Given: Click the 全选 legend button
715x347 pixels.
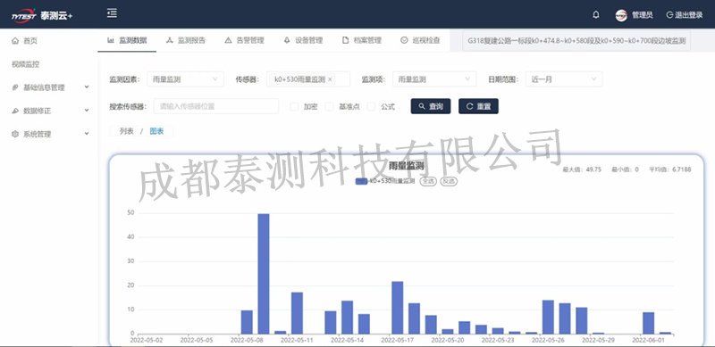Looking at the screenshot, I should coord(428,181).
